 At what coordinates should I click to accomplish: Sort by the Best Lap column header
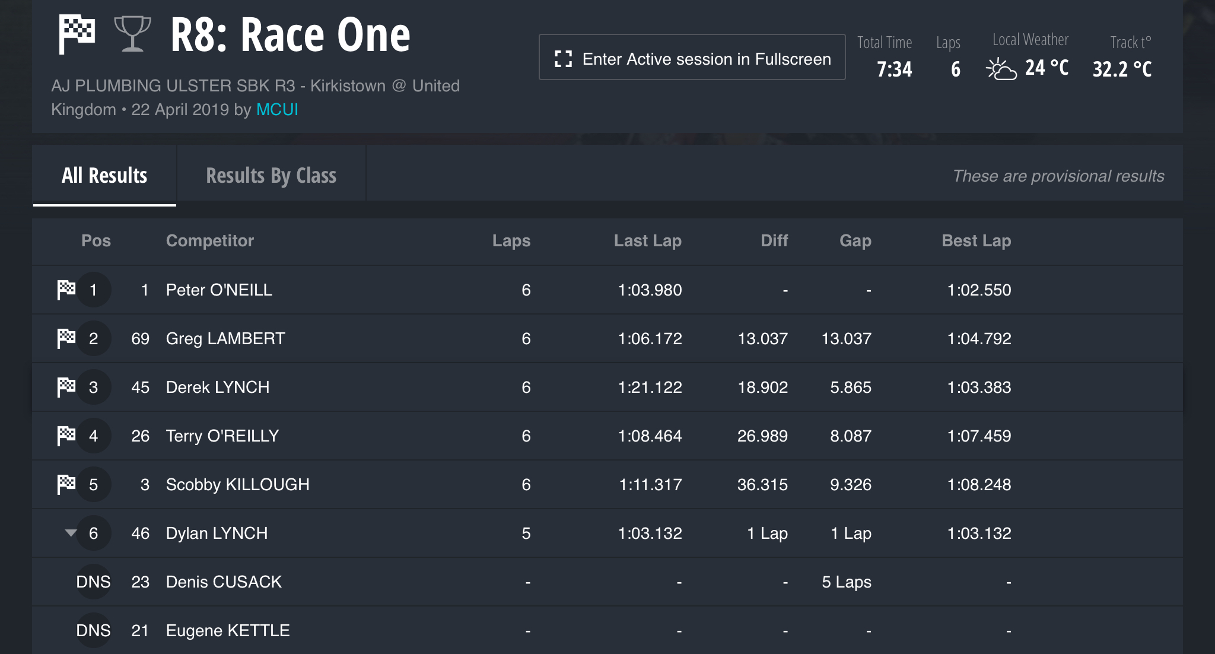(x=976, y=240)
